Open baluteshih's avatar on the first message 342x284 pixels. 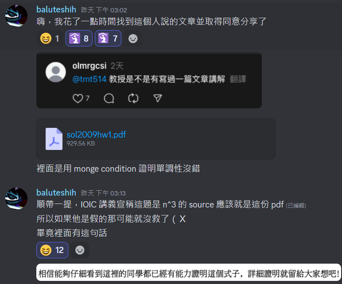pyautogui.click(x=16, y=16)
